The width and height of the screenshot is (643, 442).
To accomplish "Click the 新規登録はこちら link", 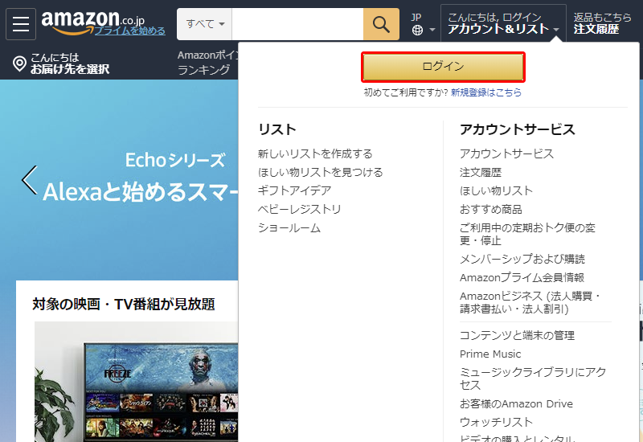I will coord(485,92).
